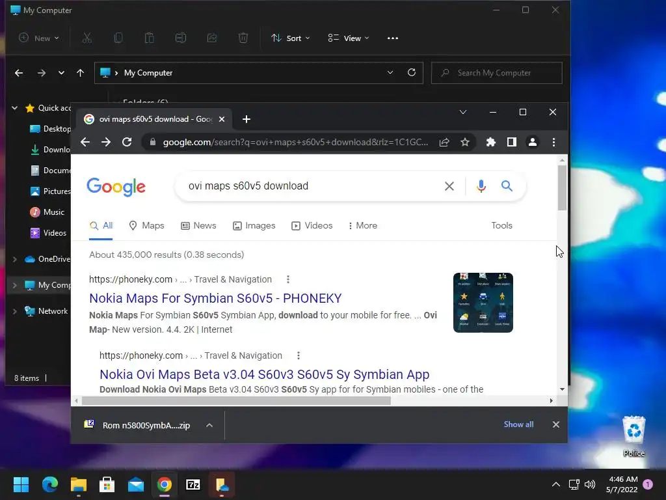The image size is (666, 500).
Task: Open More search categories
Action: coord(363,226)
